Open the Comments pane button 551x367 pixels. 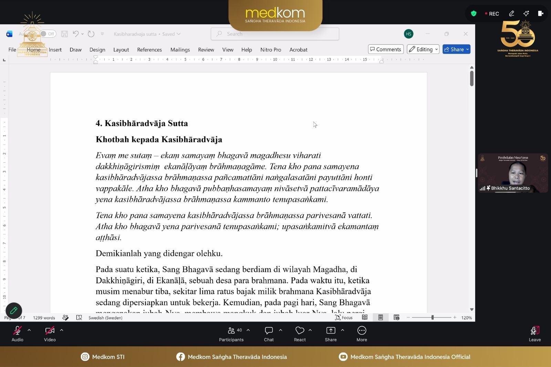[386, 49]
